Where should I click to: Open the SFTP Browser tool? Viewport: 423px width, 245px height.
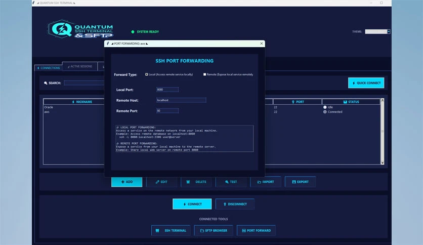click(x=214, y=230)
